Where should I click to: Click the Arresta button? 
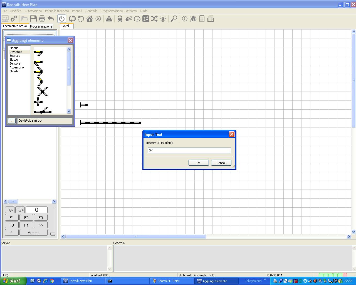tap(33, 233)
